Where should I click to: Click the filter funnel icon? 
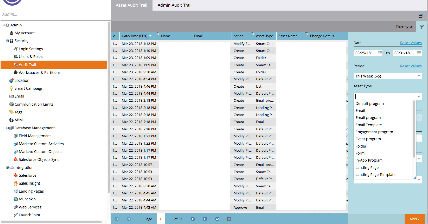422,27
